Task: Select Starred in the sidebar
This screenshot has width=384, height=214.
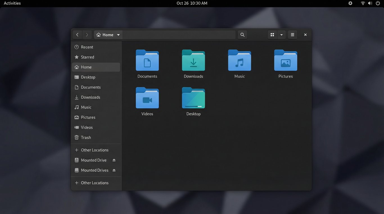Action: coord(87,57)
